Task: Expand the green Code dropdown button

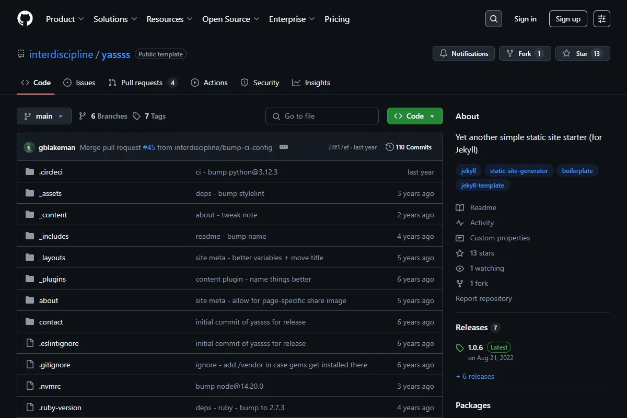Action: pyautogui.click(x=415, y=116)
